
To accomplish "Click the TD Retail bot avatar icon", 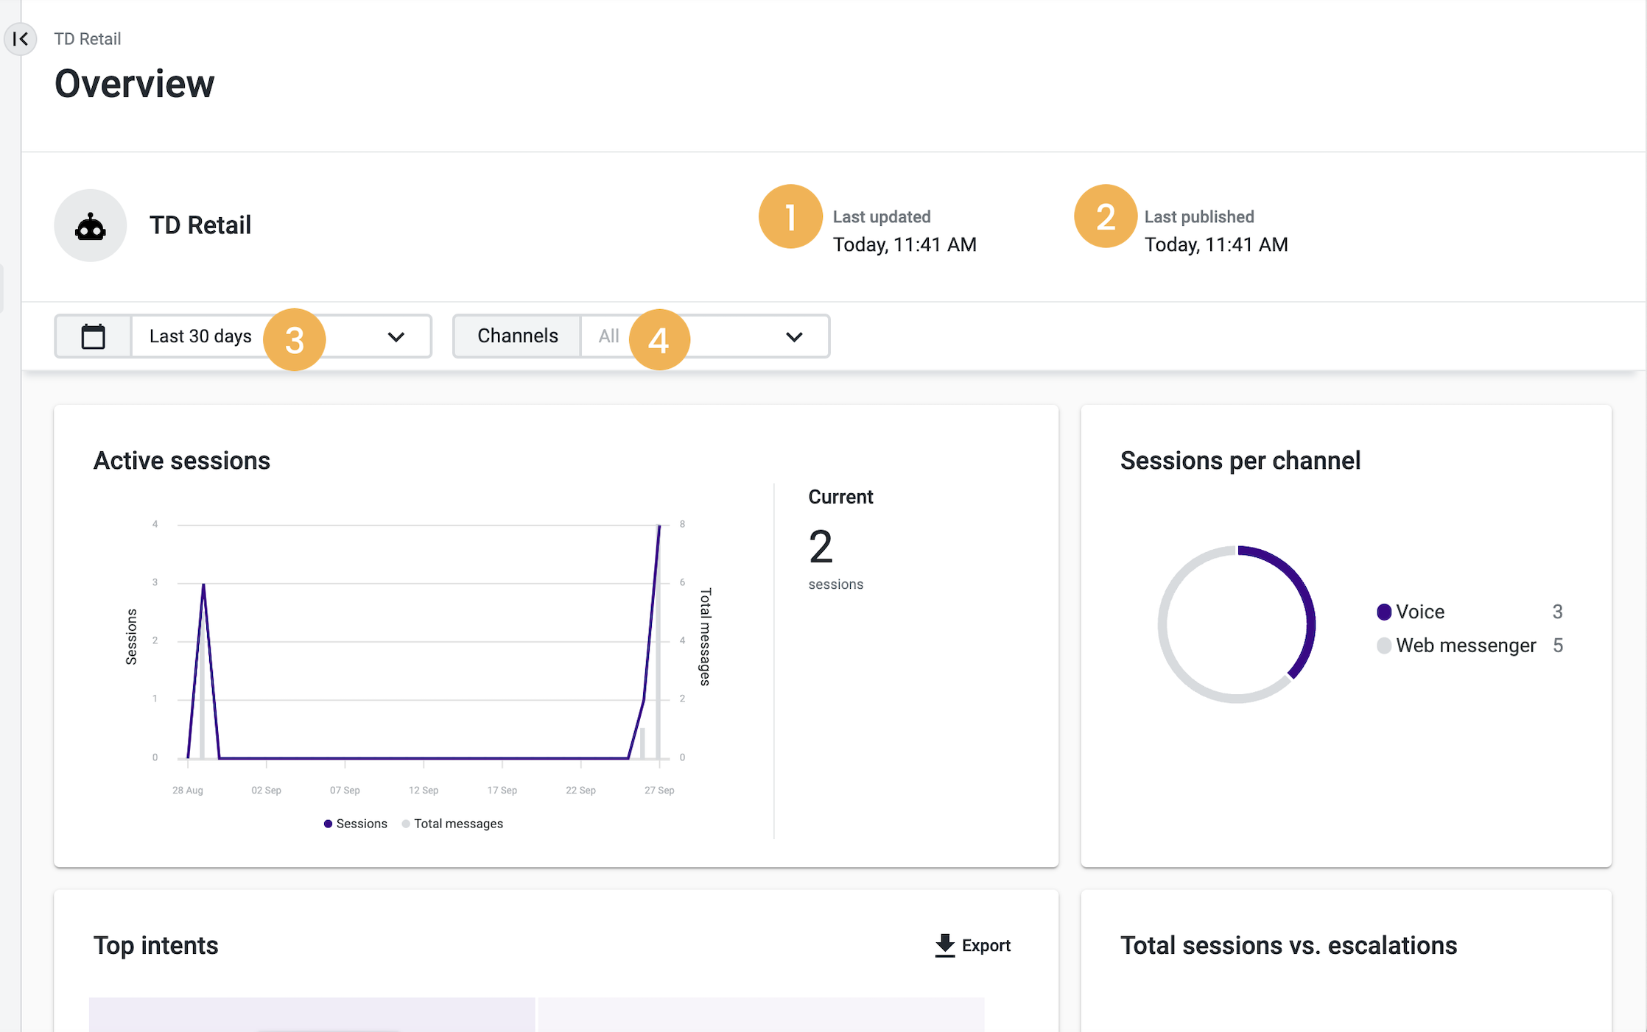I will coord(90,225).
